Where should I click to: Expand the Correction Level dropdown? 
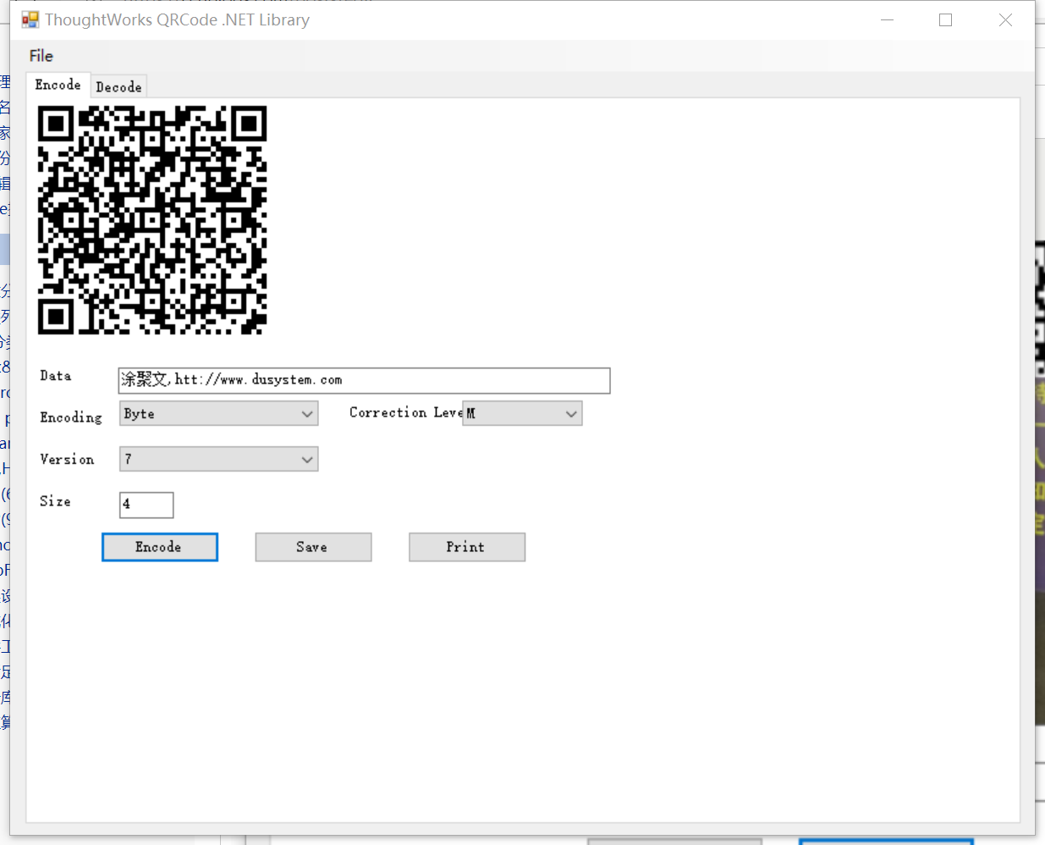click(x=522, y=413)
